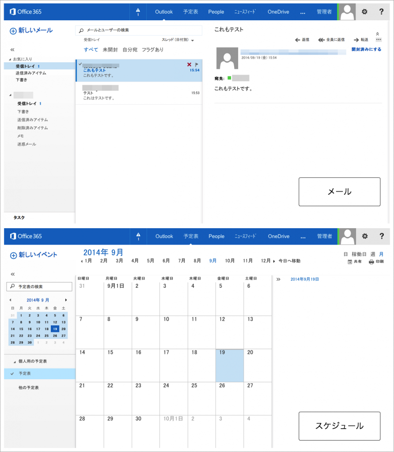Viewport: 394px width, 452px height.
Task: Click 他の予定表 in calendar sidebar
Action: 29,388
